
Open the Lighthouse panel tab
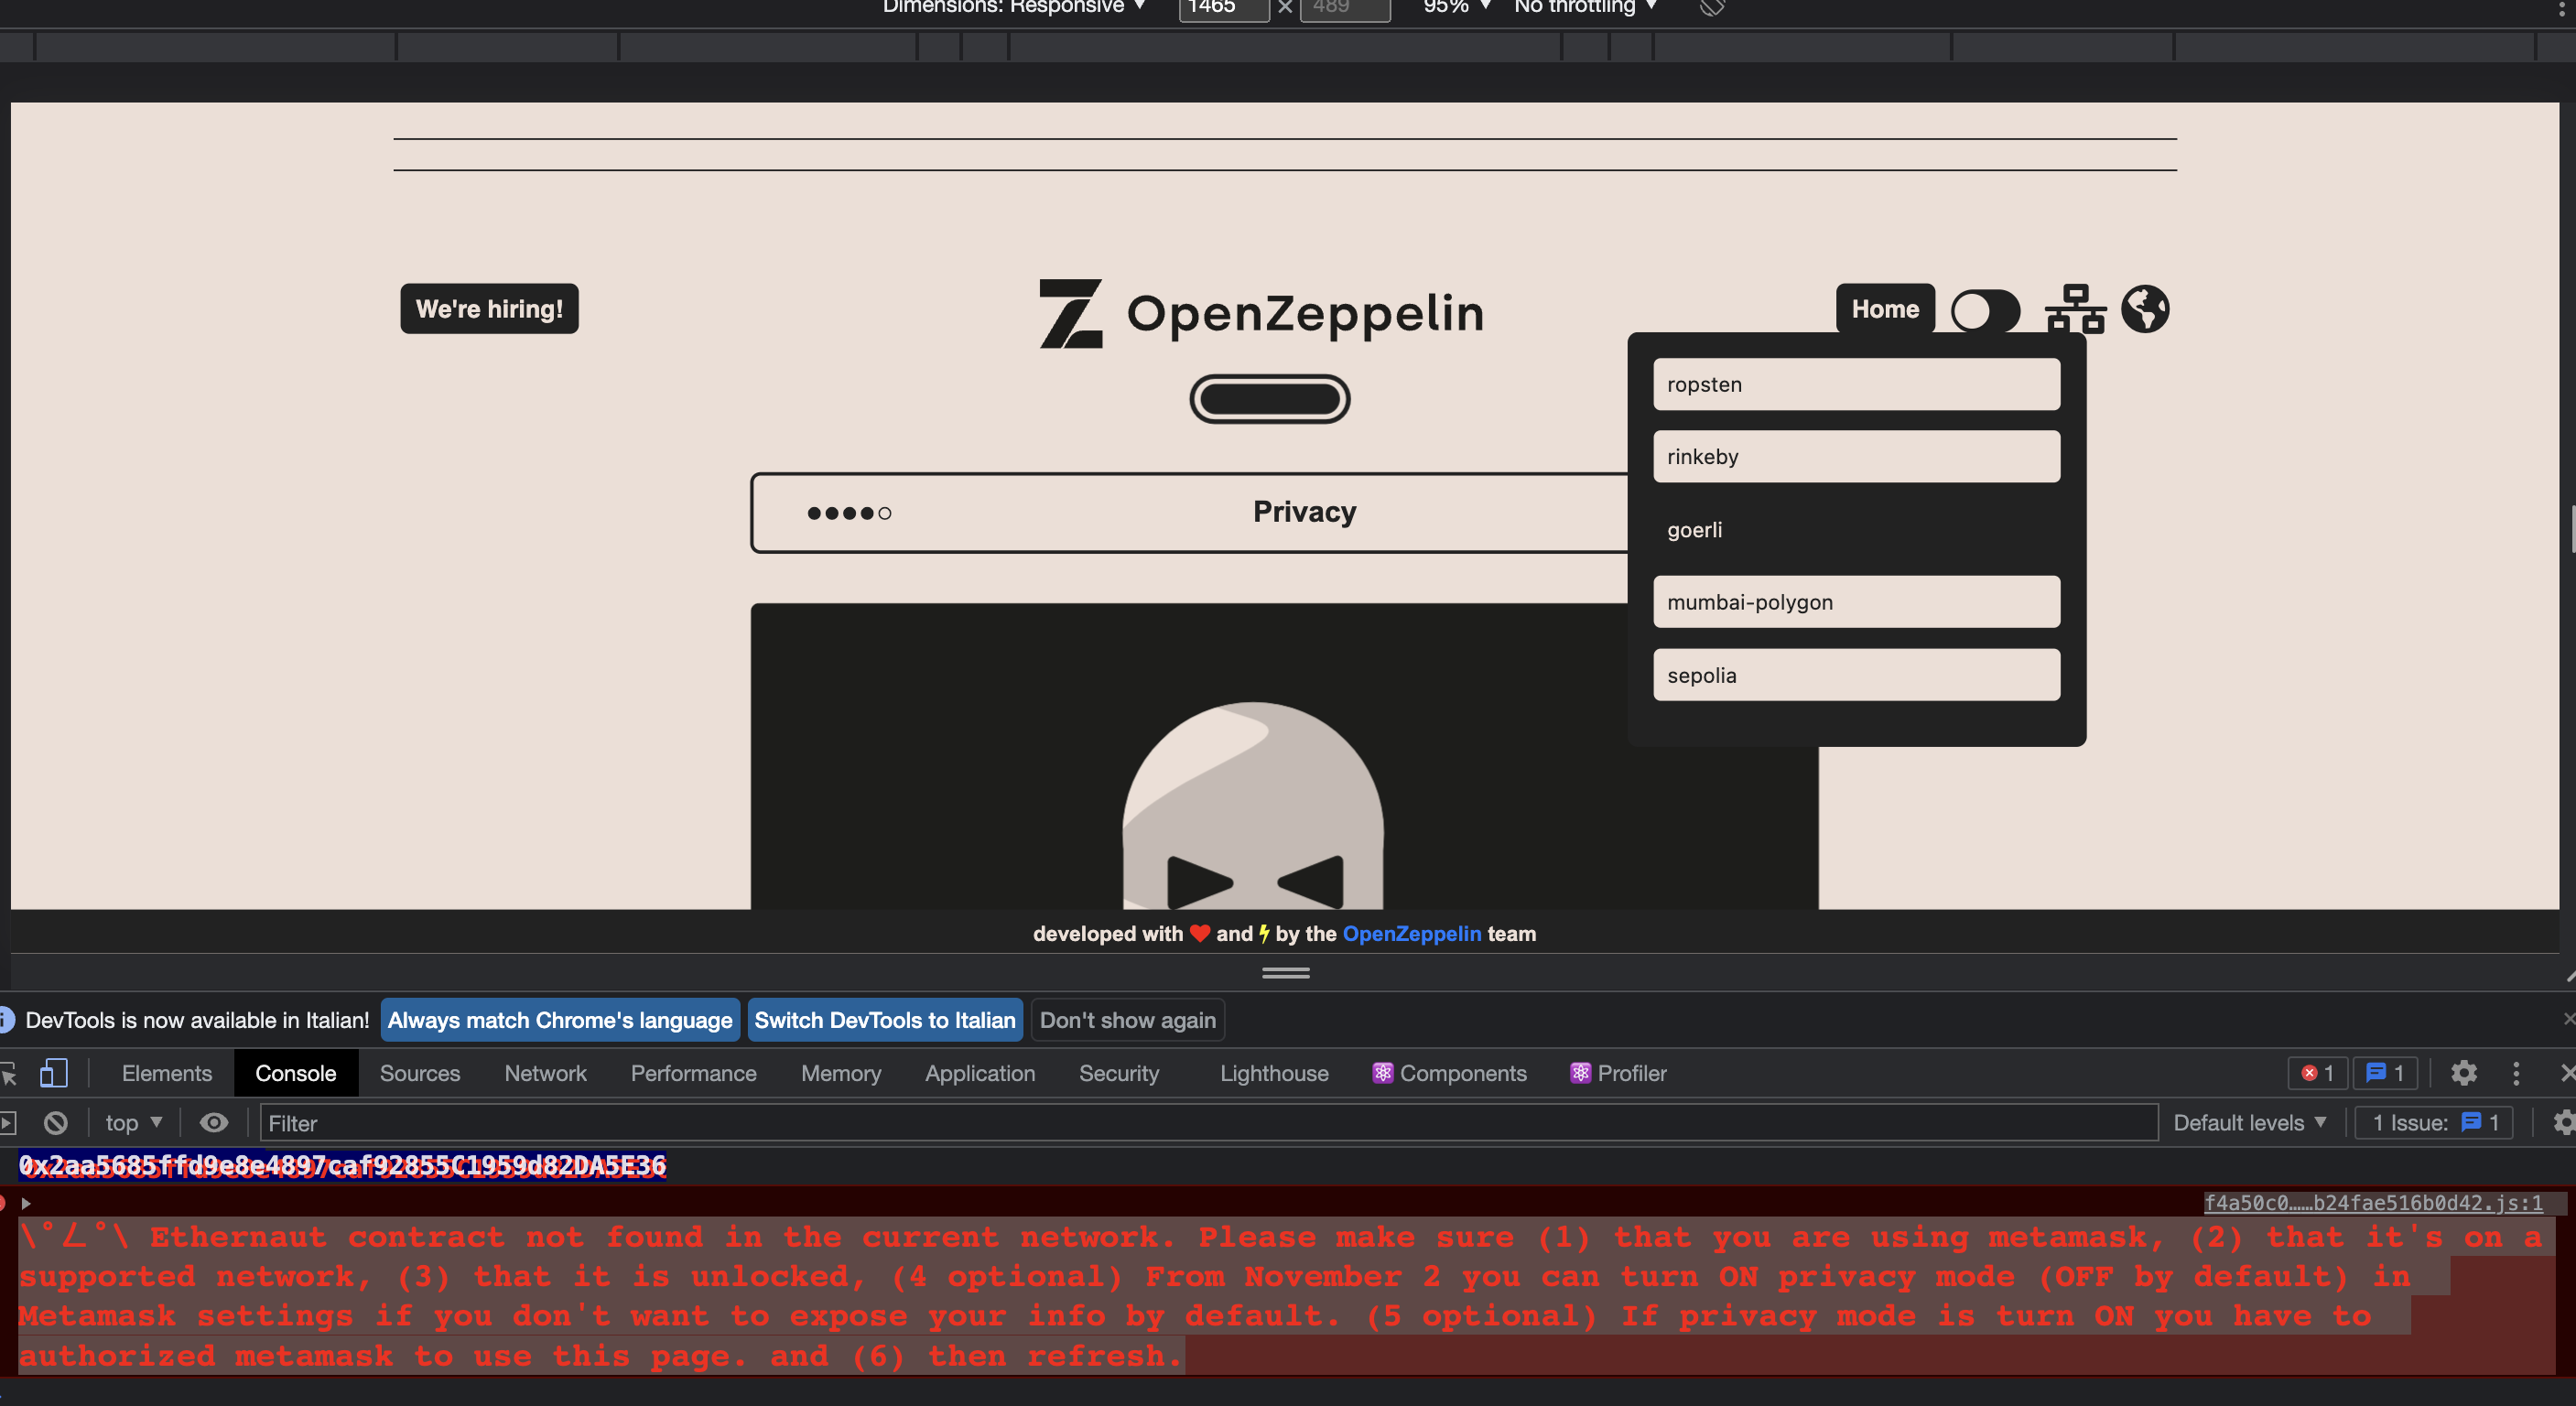pyautogui.click(x=1273, y=1073)
